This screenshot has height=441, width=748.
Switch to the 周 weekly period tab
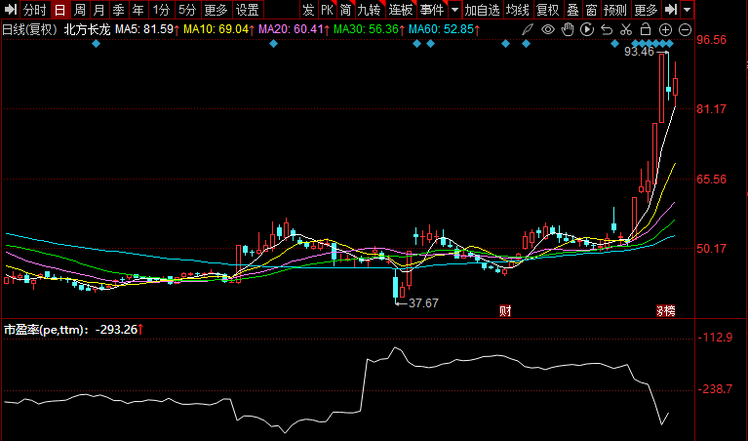79,10
